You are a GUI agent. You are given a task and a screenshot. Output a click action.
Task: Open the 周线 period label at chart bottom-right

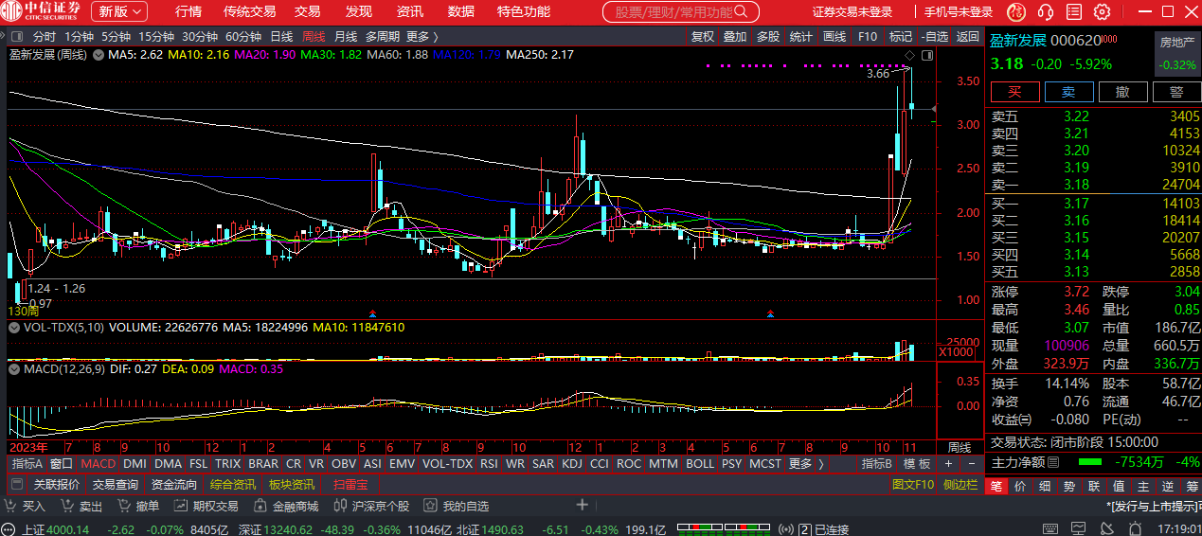[960, 446]
